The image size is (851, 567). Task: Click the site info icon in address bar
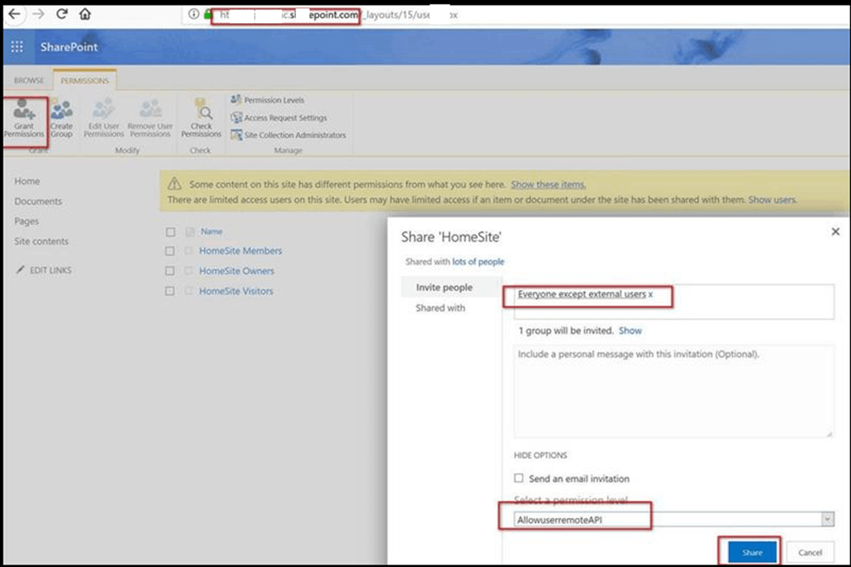[194, 14]
